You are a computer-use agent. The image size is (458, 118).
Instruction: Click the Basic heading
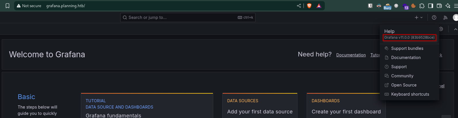coord(26,97)
